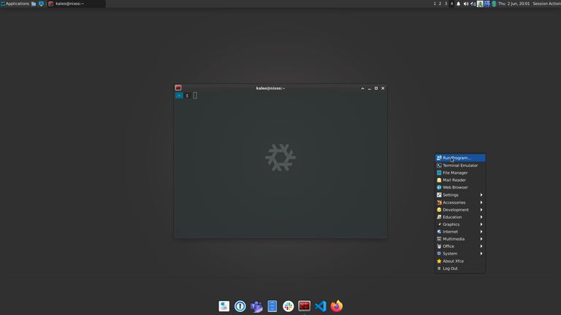Shade the terminal window with the up arrow

pos(362,88)
